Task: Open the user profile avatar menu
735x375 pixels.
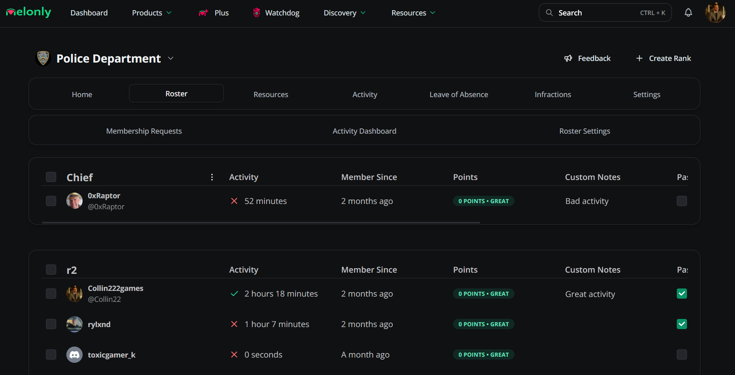Action: 715,13
